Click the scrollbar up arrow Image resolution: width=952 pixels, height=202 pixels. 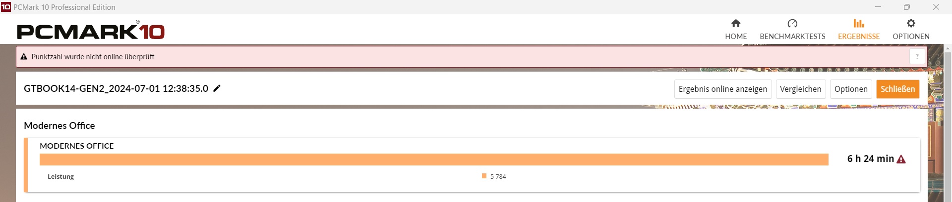tap(948, 48)
